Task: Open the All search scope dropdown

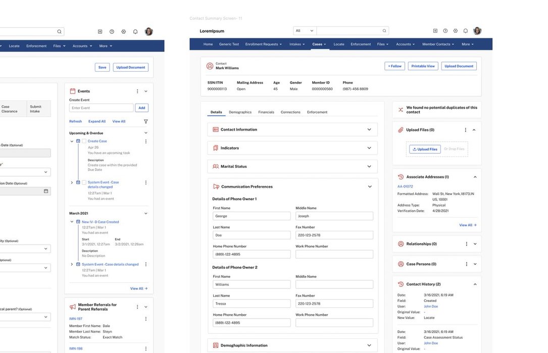Action: 305,31
